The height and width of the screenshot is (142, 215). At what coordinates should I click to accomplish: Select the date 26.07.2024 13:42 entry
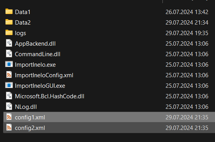(x=187, y=12)
